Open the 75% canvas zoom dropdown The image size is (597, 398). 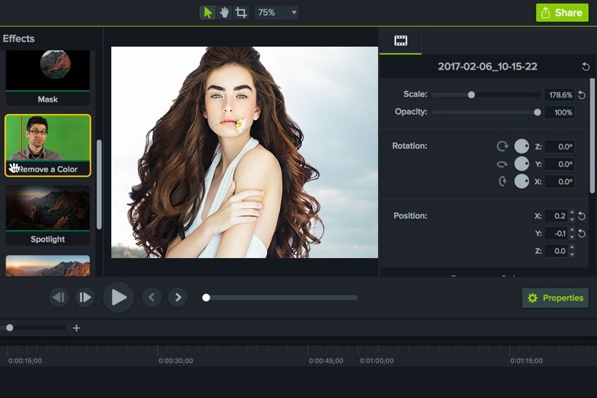[277, 12]
